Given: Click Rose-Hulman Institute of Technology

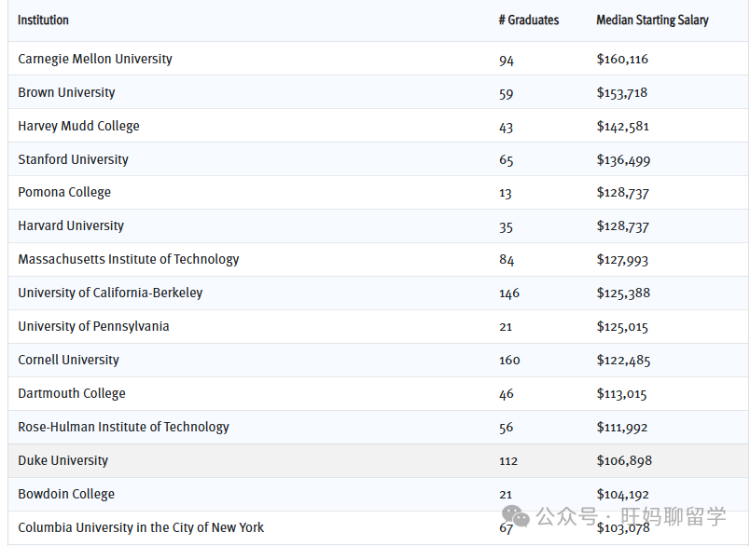Looking at the screenshot, I should [123, 427].
